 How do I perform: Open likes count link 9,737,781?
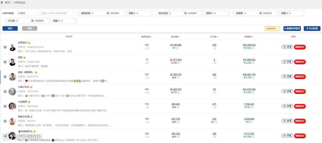(x=249, y=134)
